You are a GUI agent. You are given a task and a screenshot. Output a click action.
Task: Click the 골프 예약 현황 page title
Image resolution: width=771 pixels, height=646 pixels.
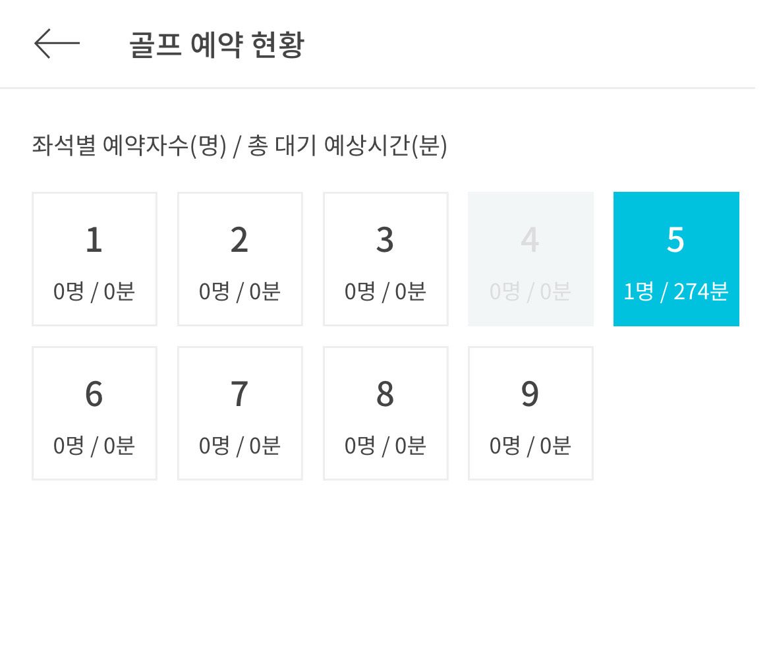[x=217, y=44]
